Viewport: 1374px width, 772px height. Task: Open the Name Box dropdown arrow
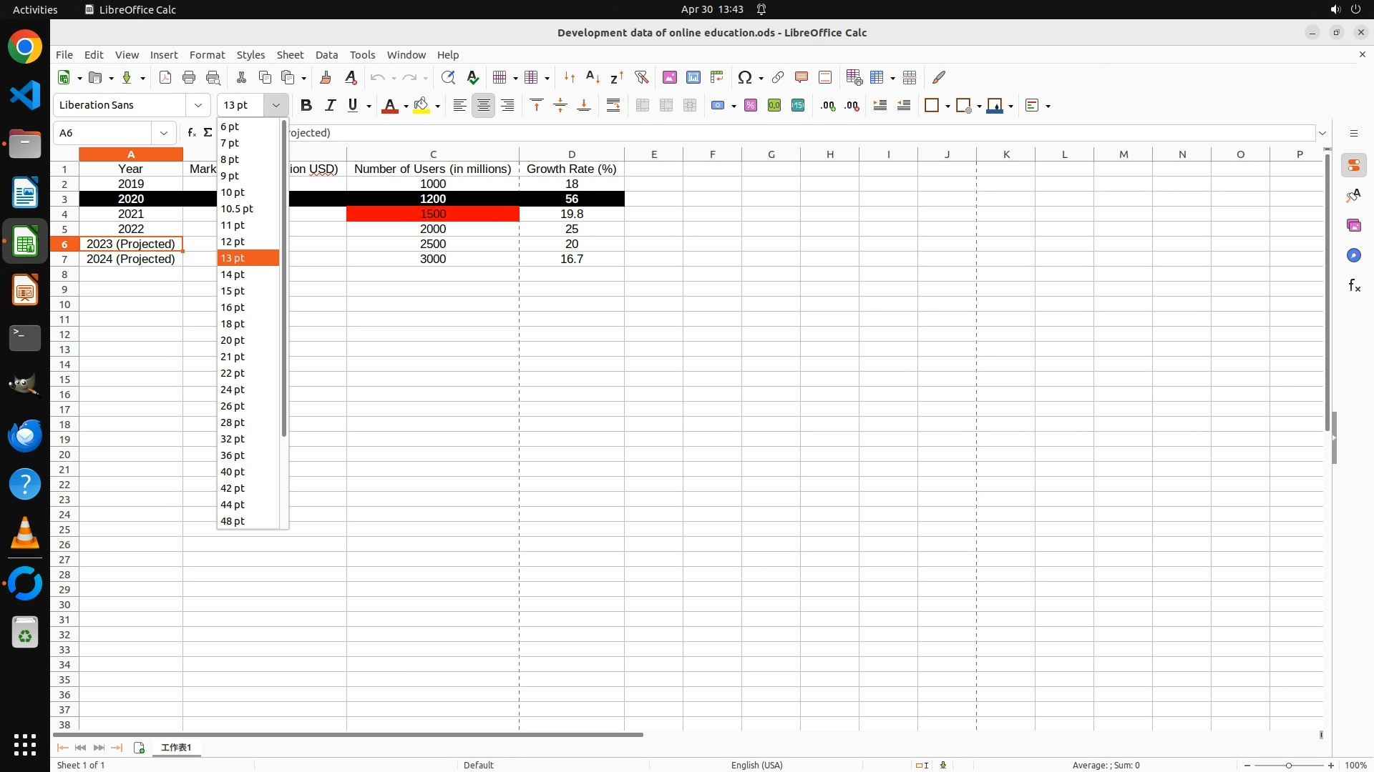click(164, 133)
